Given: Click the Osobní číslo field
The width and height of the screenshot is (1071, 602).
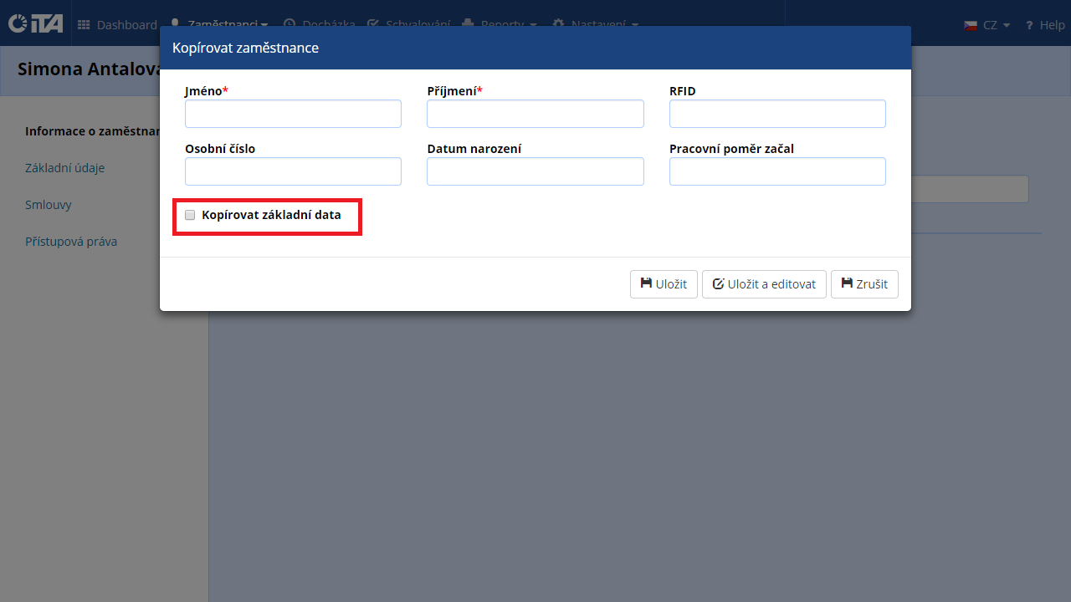Looking at the screenshot, I should pos(293,171).
